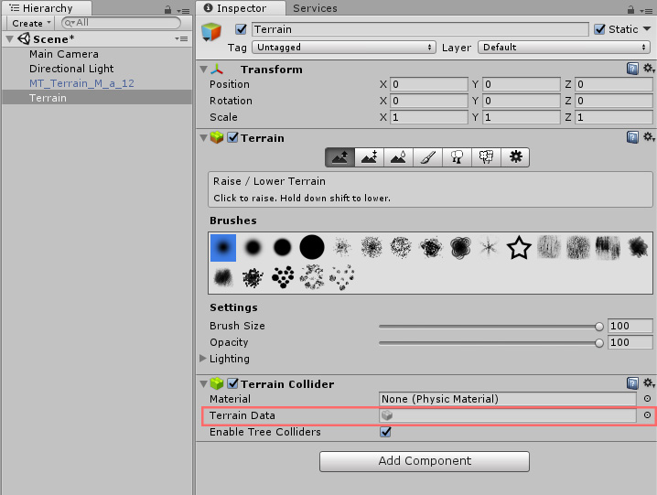Collapse the Terrain Collider component
This screenshot has height=495, width=657.
coord(204,383)
